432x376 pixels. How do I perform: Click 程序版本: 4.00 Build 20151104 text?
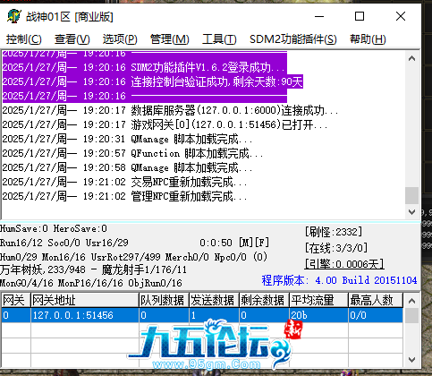point(339,280)
